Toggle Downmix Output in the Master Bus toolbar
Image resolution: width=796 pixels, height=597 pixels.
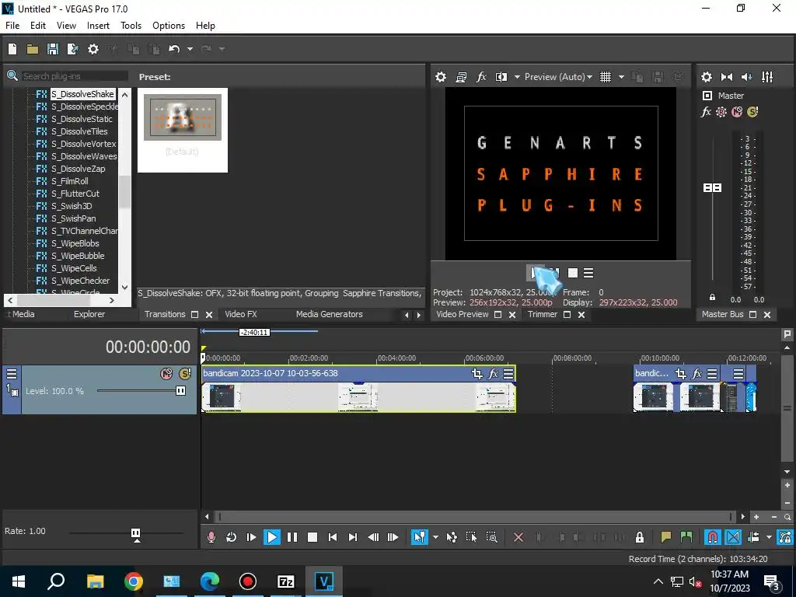click(727, 77)
